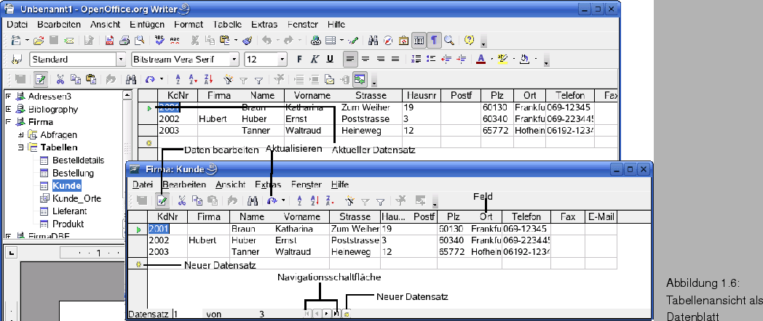The height and width of the screenshot is (321, 763).
Task: Open the Navigator compass icon
Action: click(x=388, y=41)
